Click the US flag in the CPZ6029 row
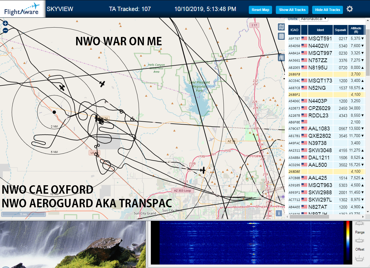 [x=304, y=108]
